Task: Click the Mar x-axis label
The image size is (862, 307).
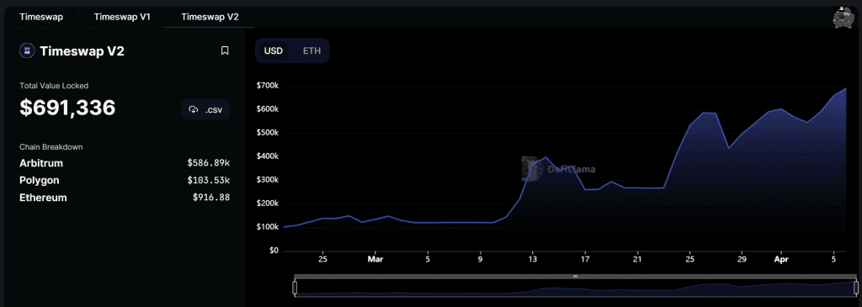Action: 375,258
